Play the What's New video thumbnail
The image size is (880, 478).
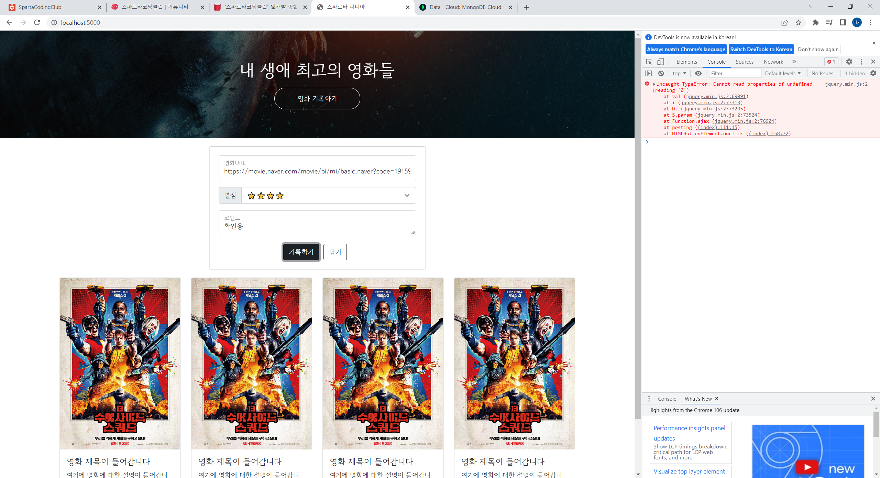click(808, 467)
